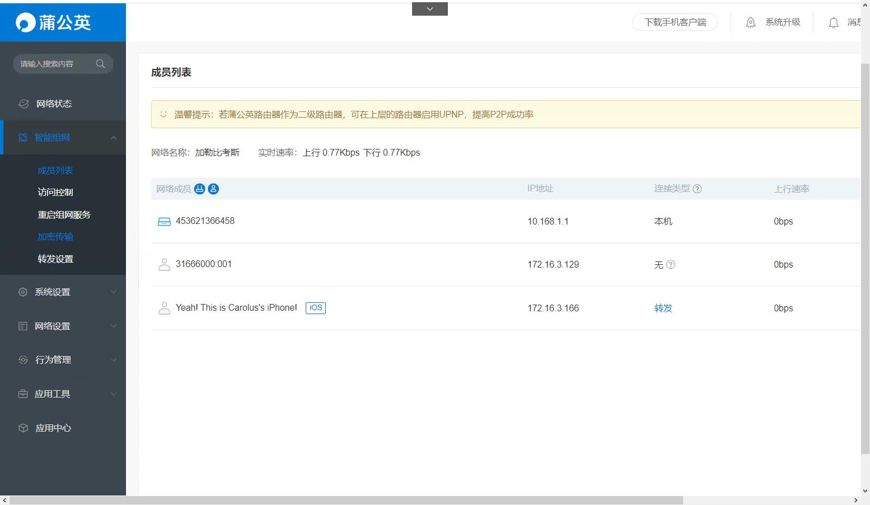870x505 pixels.
Task: Click the user icon beside 31666000:001
Action: click(x=164, y=264)
